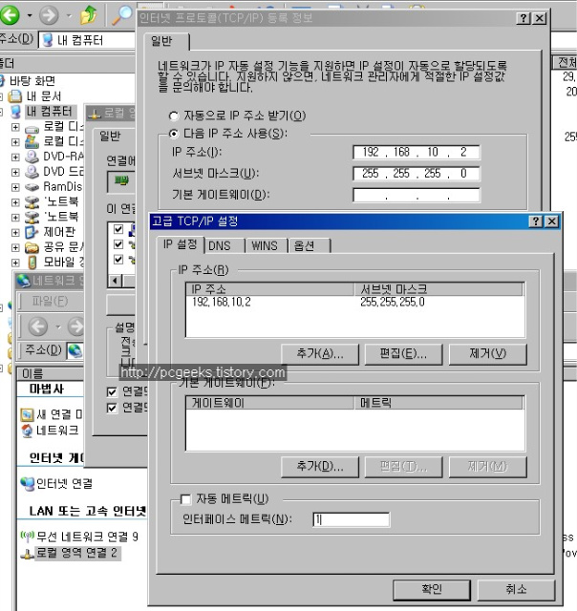The image size is (577, 611).
Task: Expand the first 로컬 디스크 node
Action: click(x=15, y=127)
